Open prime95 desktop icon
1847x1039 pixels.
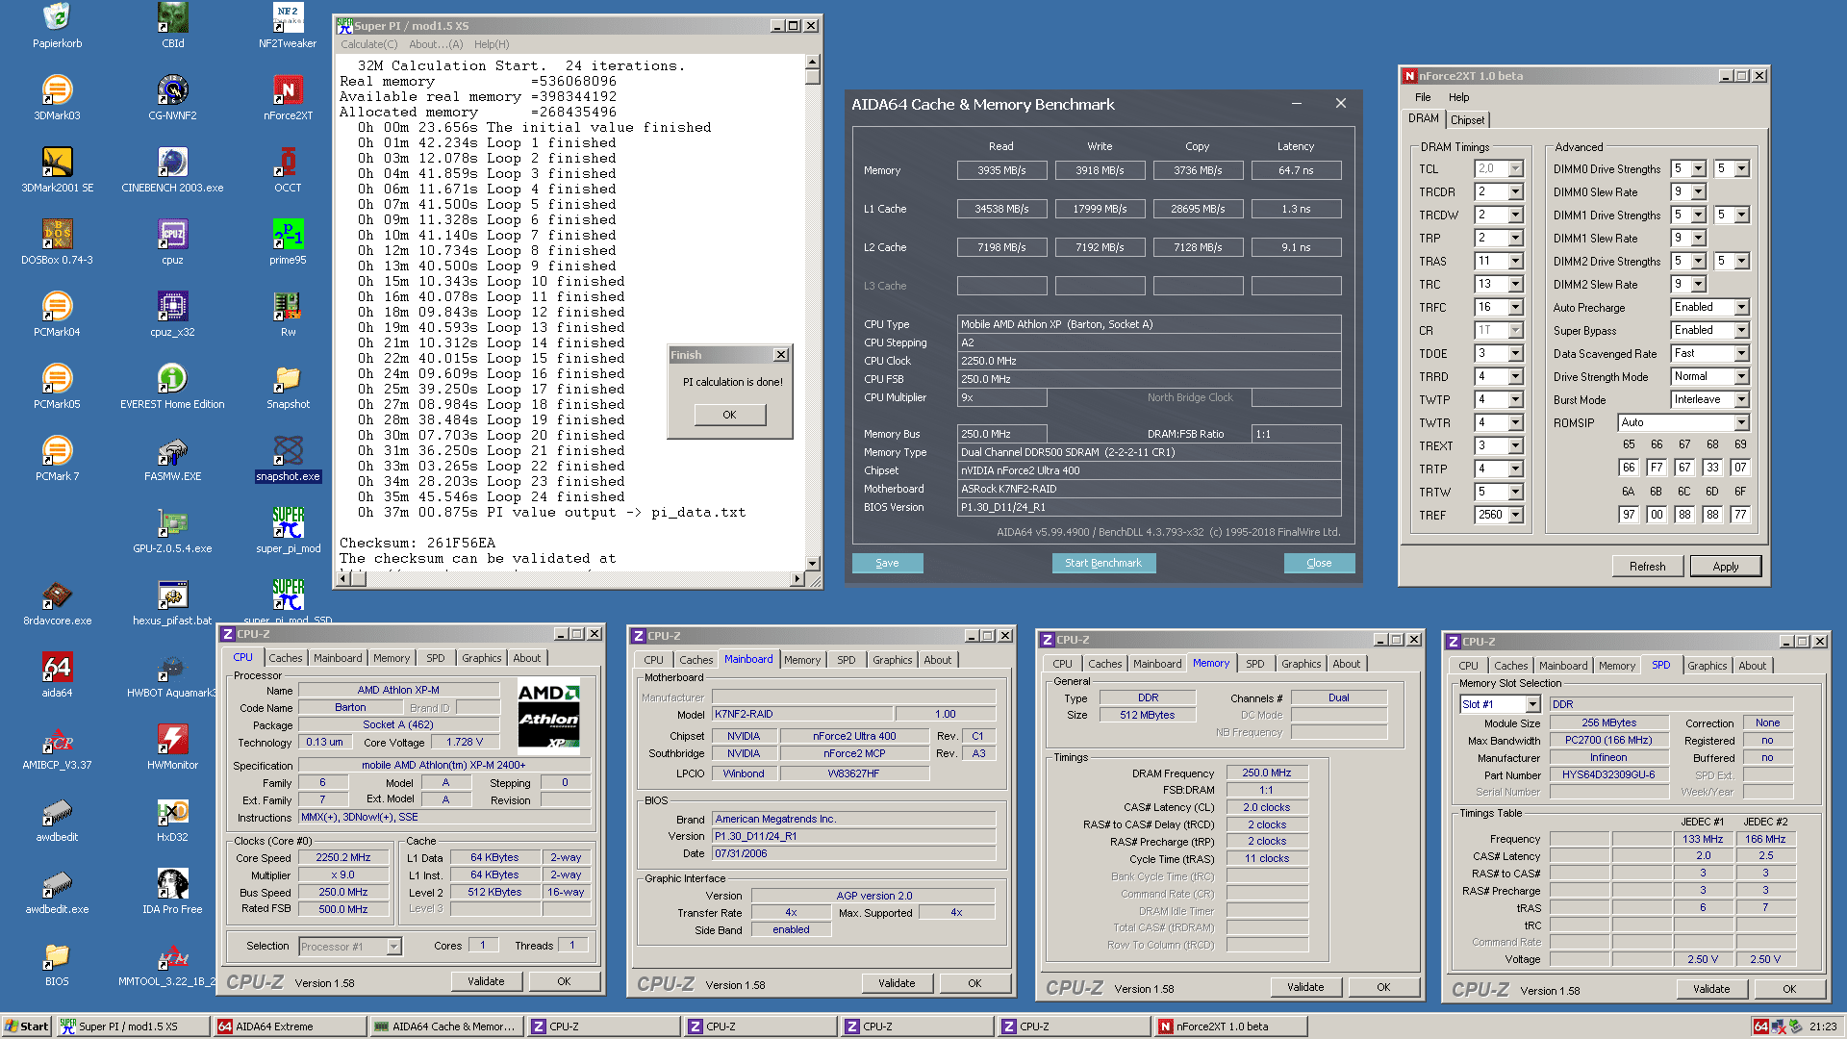pyautogui.click(x=288, y=242)
